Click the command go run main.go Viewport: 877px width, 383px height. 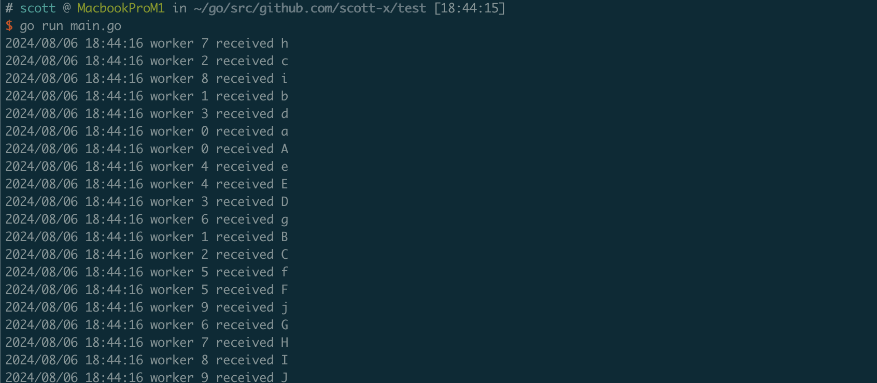point(70,26)
